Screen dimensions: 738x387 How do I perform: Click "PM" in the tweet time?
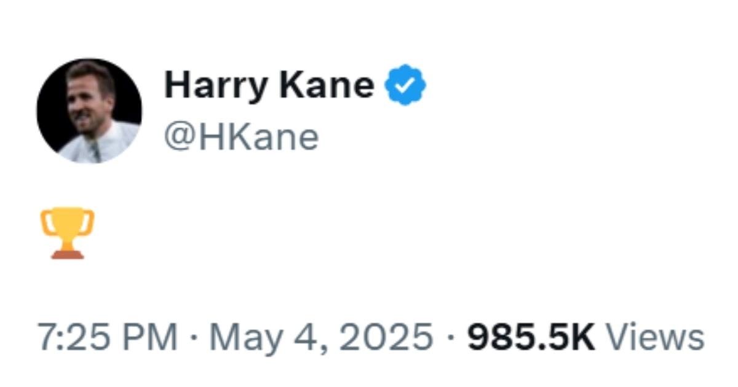point(154,338)
